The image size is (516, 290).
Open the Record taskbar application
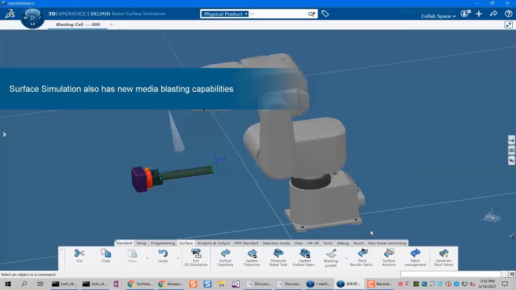point(380,284)
